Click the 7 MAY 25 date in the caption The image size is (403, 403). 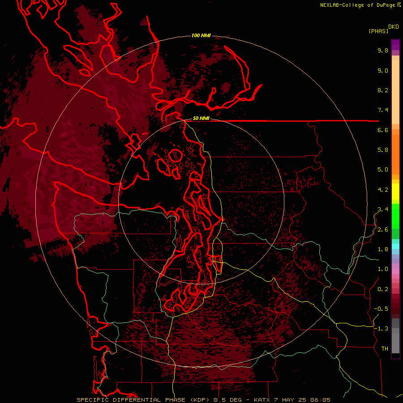coord(291,400)
